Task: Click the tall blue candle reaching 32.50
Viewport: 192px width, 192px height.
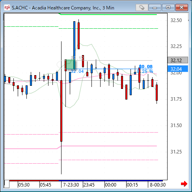Action: [74, 45]
